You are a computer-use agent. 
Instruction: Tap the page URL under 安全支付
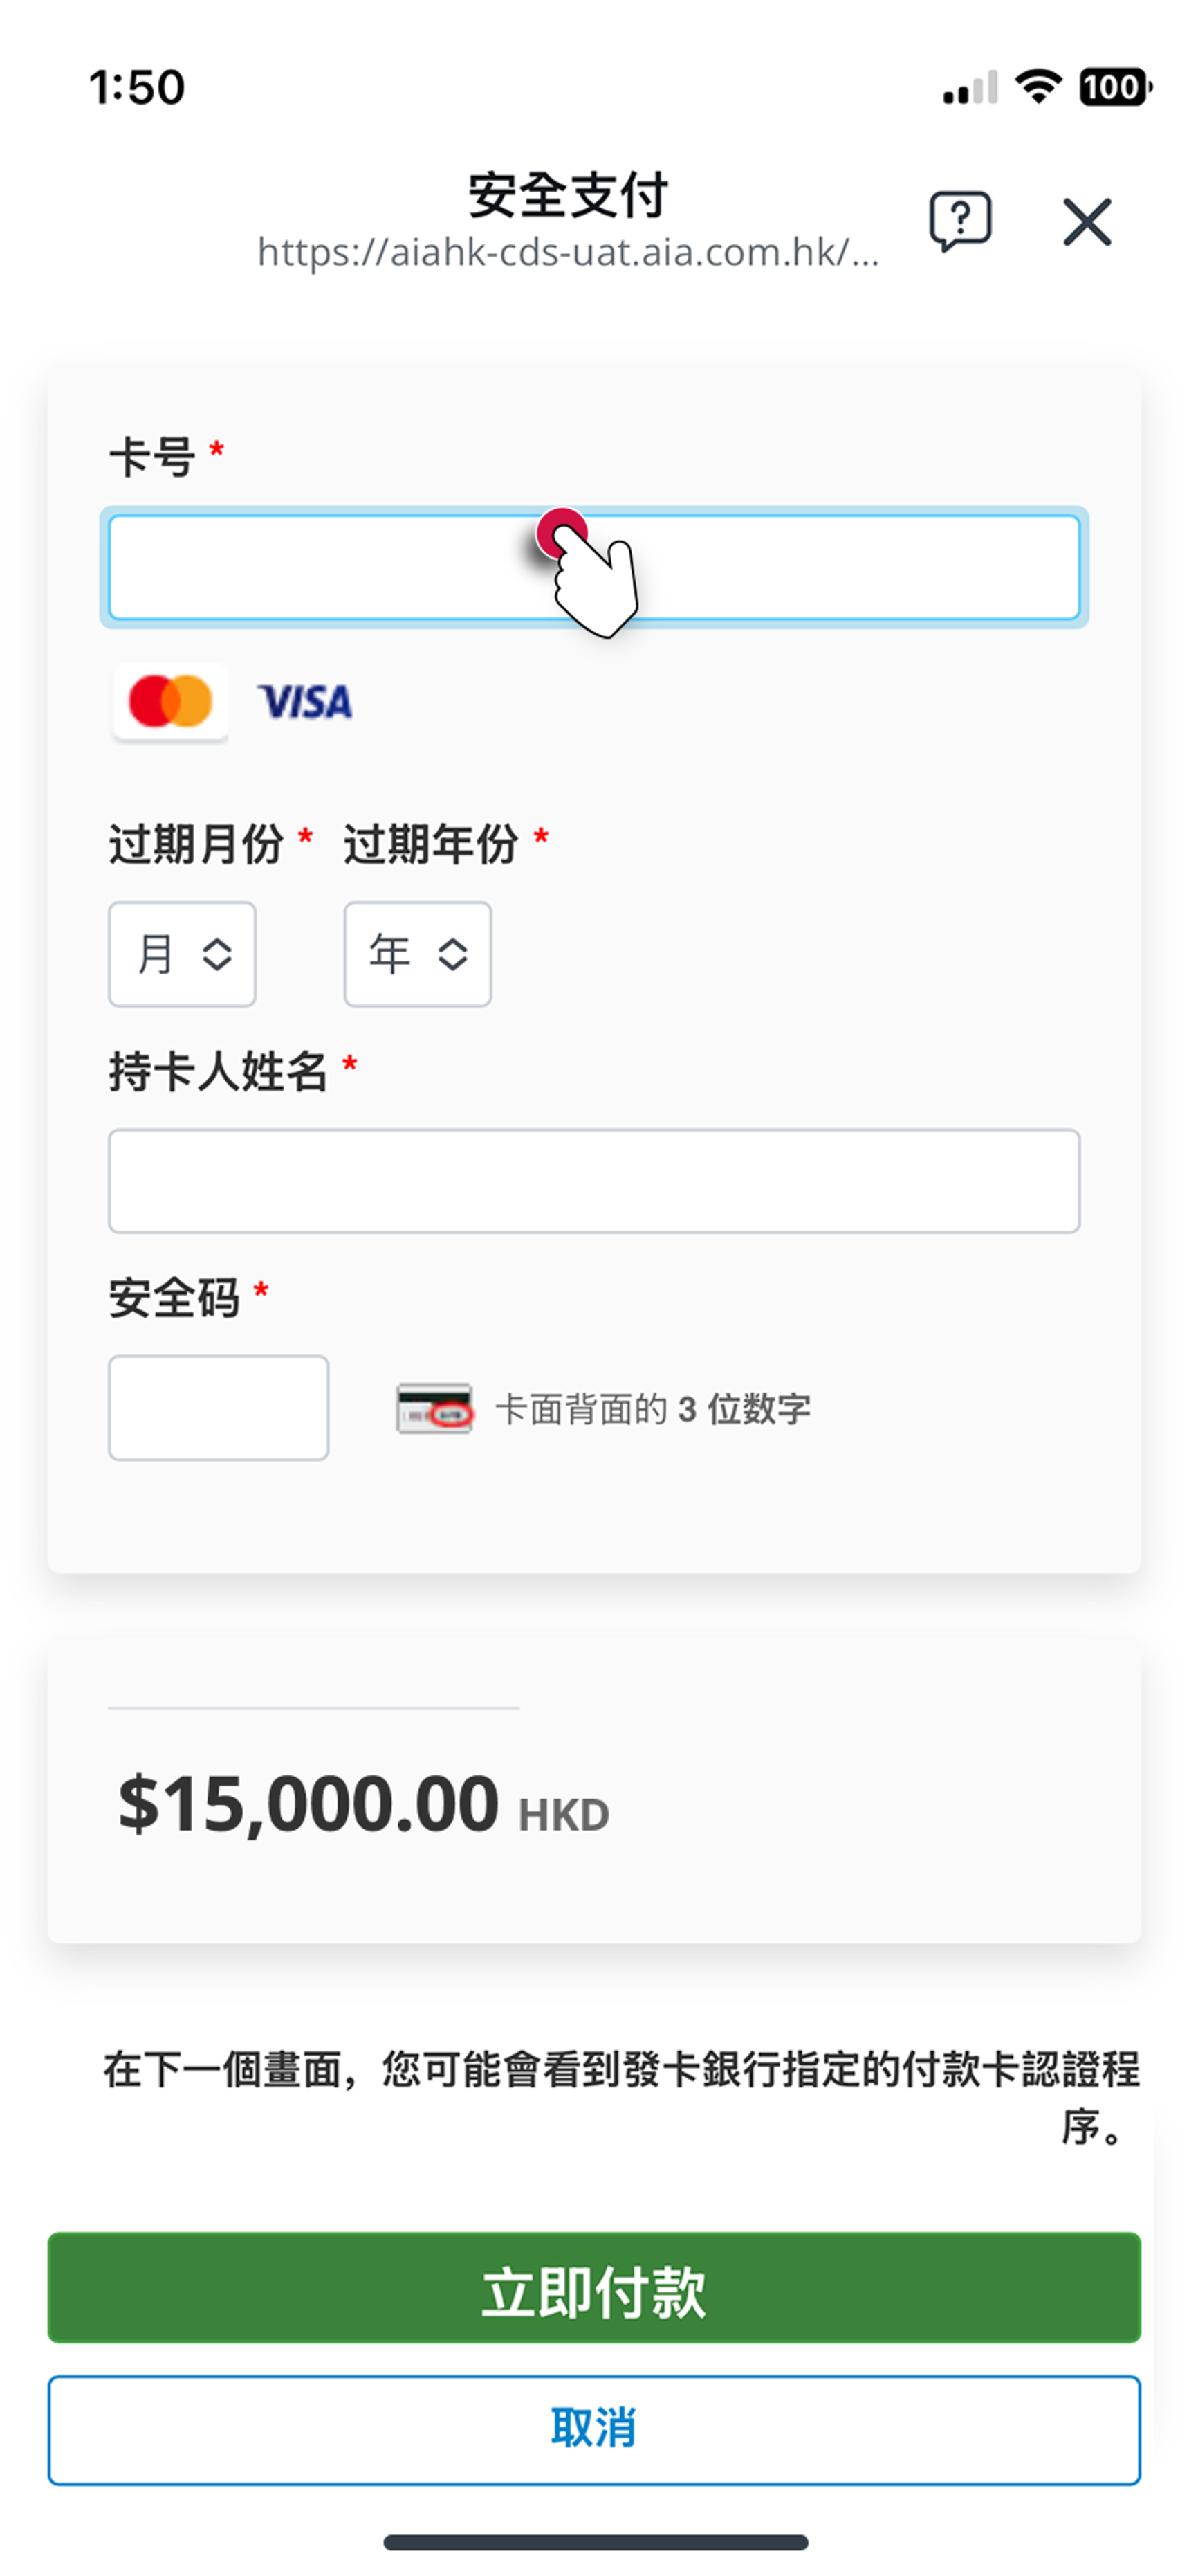click(x=567, y=253)
